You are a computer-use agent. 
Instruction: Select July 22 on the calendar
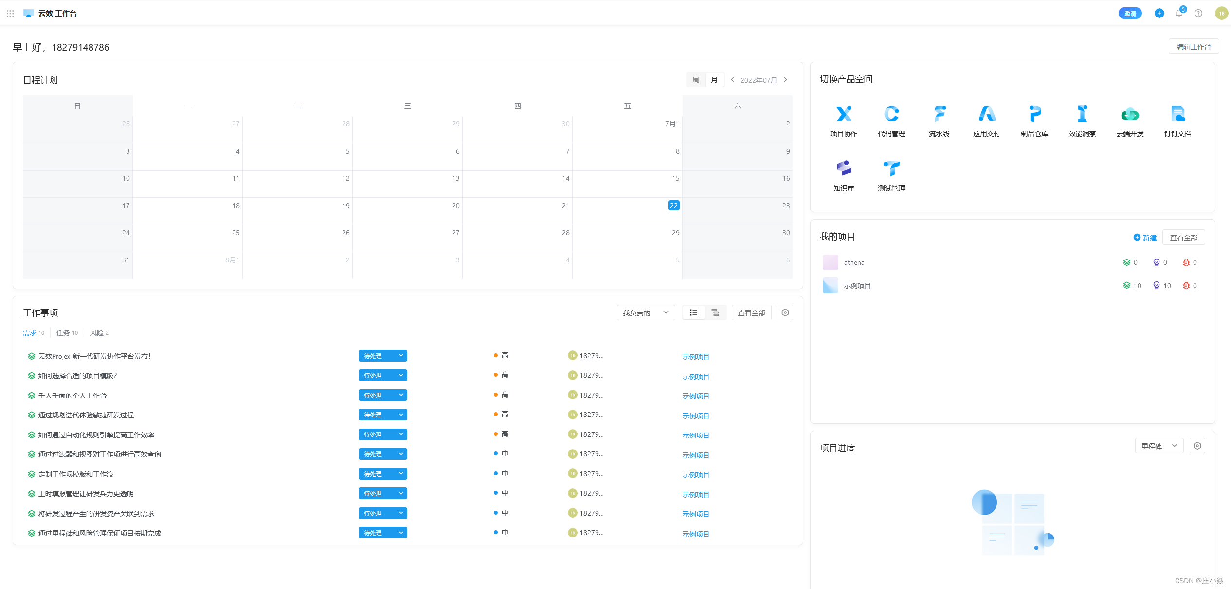673,206
